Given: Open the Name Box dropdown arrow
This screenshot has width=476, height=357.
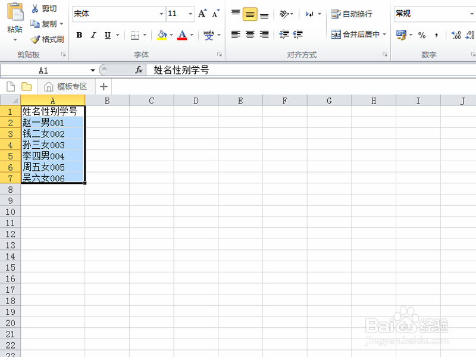Looking at the screenshot, I should click(93, 70).
